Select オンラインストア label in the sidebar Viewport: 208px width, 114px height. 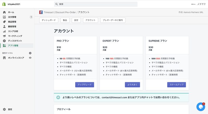16,58
